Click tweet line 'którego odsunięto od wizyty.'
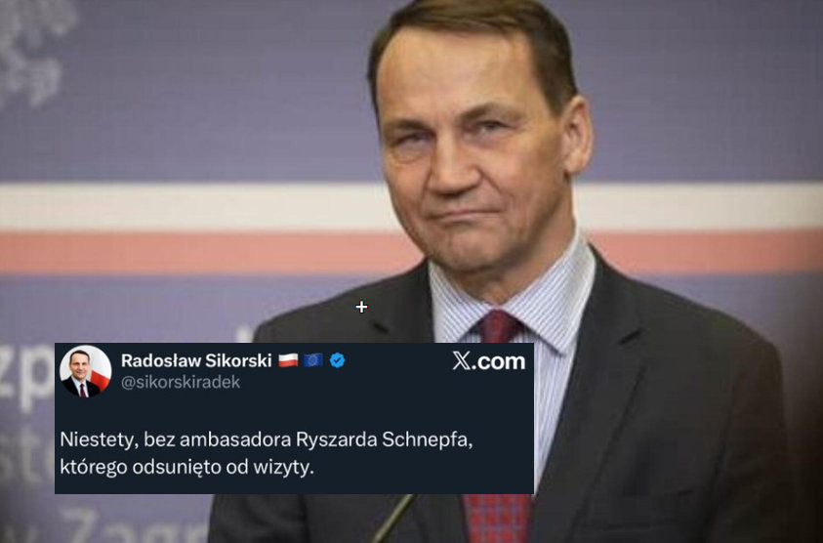The image size is (823, 543). point(186,467)
